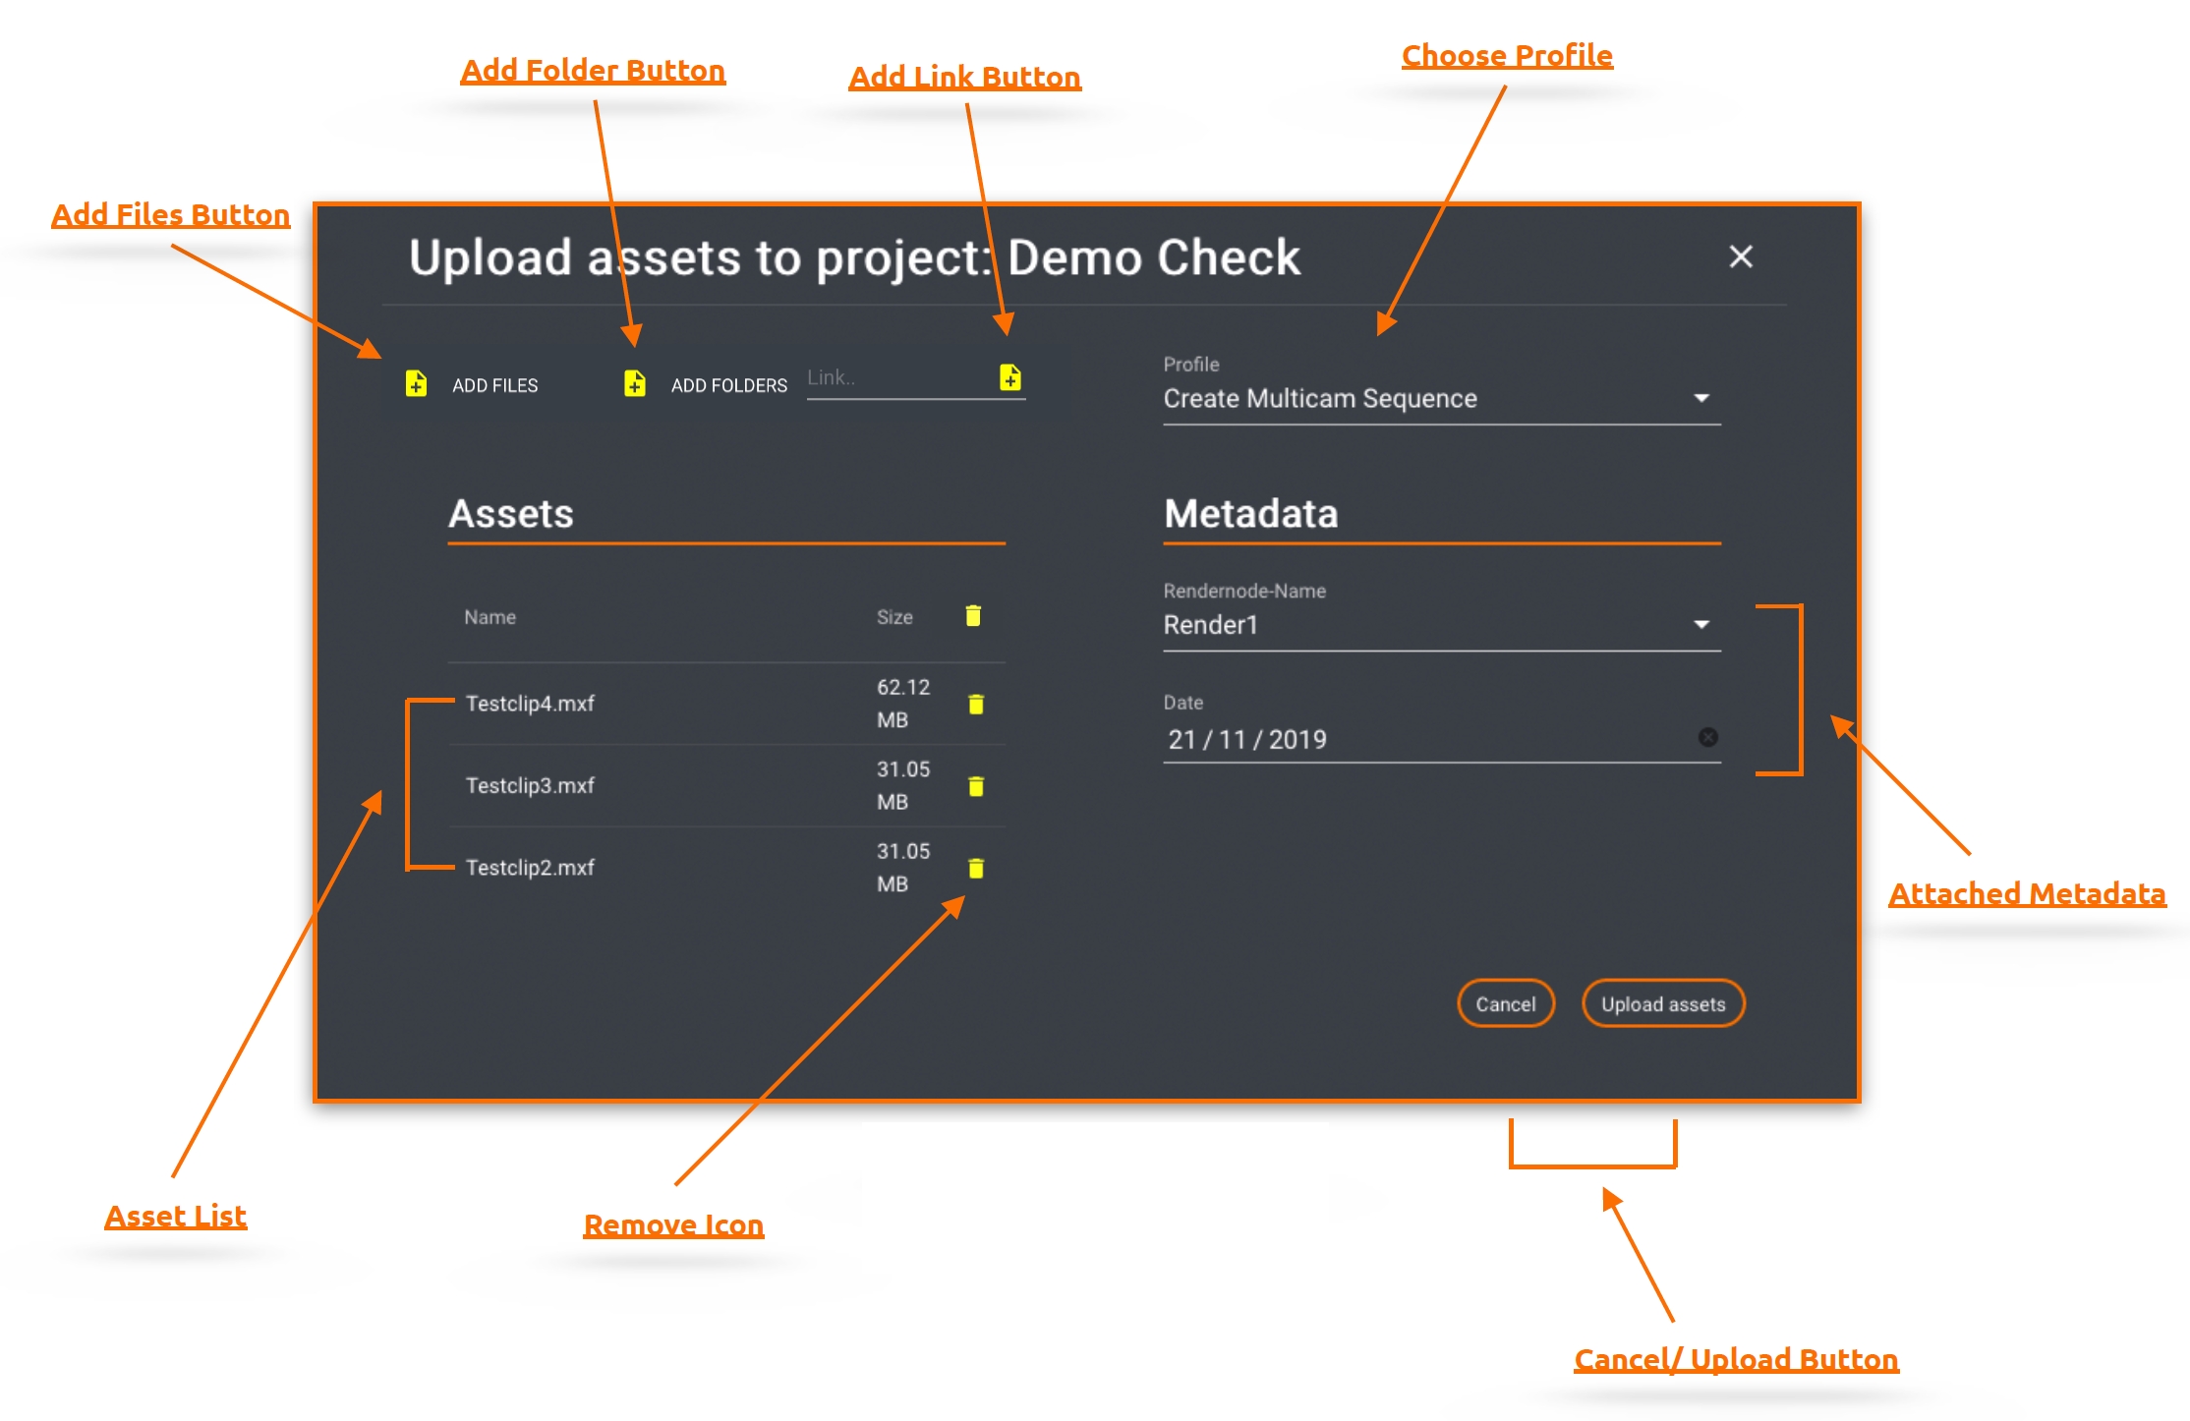Click the Name column header

(490, 617)
